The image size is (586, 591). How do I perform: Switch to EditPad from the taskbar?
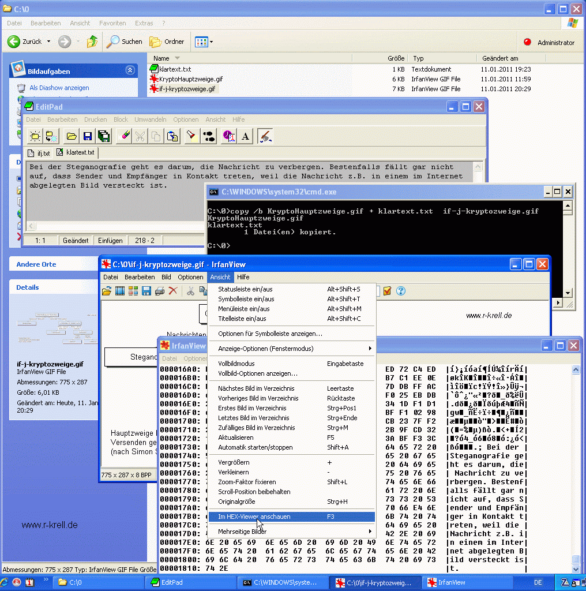(x=190, y=583)
